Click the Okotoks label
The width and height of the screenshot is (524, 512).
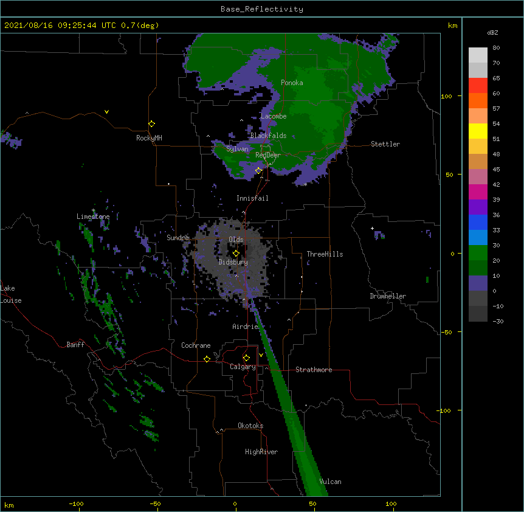point(250,426)
